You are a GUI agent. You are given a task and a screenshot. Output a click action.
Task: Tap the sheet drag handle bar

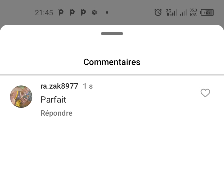click(x=112, y=34)
